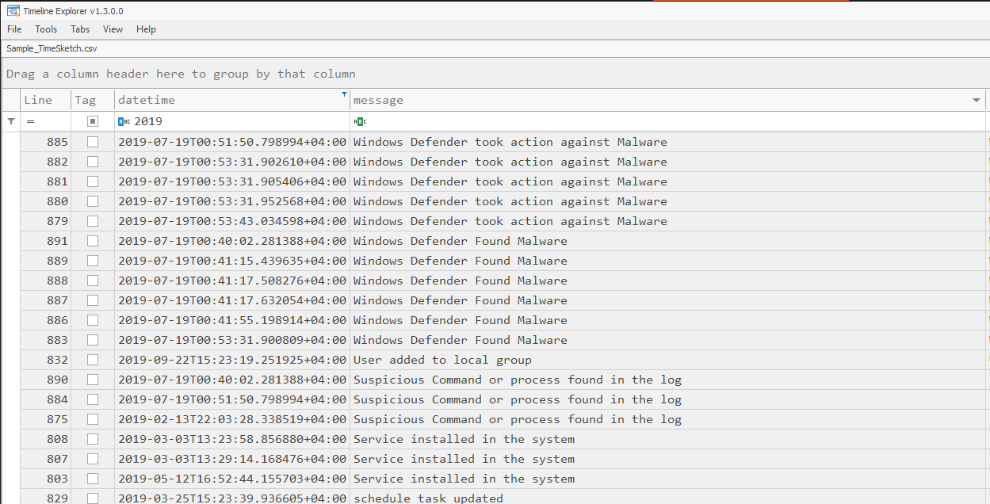This screenshot has height=504, width=990.
Task: Select datetime 2019-07-19T00:40:02.281388+04:00 in line 891
Action: (232, 241)
